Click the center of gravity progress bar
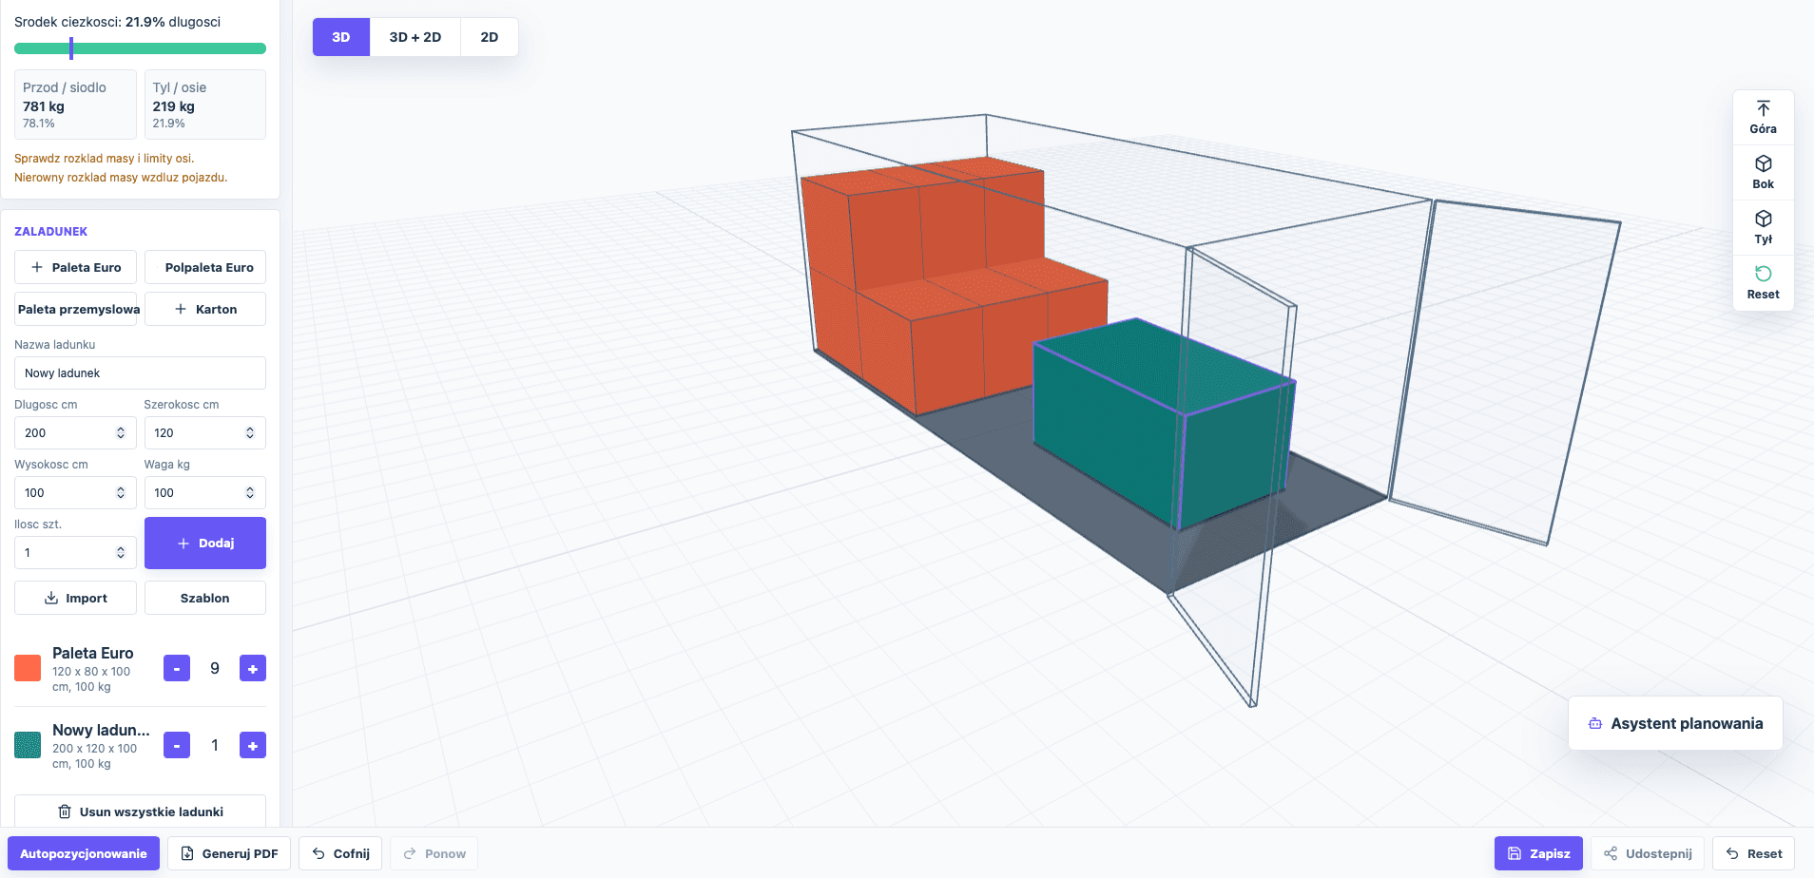 coord(140,48)
